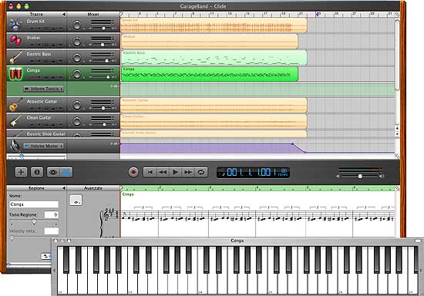The height and width of the screenshot is (296, 424).
Task: Go to beginning of the song
Action: point(150,172)
